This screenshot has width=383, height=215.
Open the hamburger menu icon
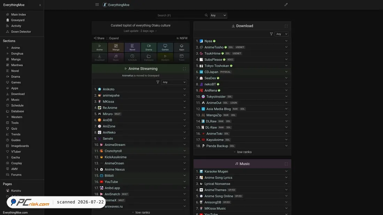[97, 5]
